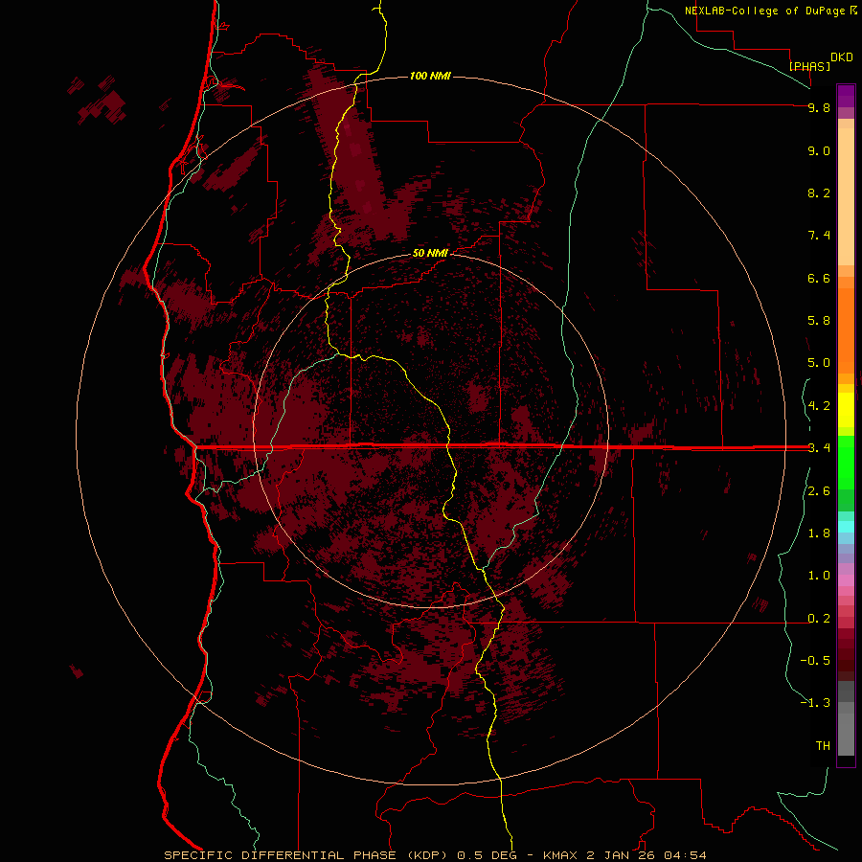Pick the bright green segment of the color bar
The width and height of the screenshot is (862, 862).
pos(846,462)
